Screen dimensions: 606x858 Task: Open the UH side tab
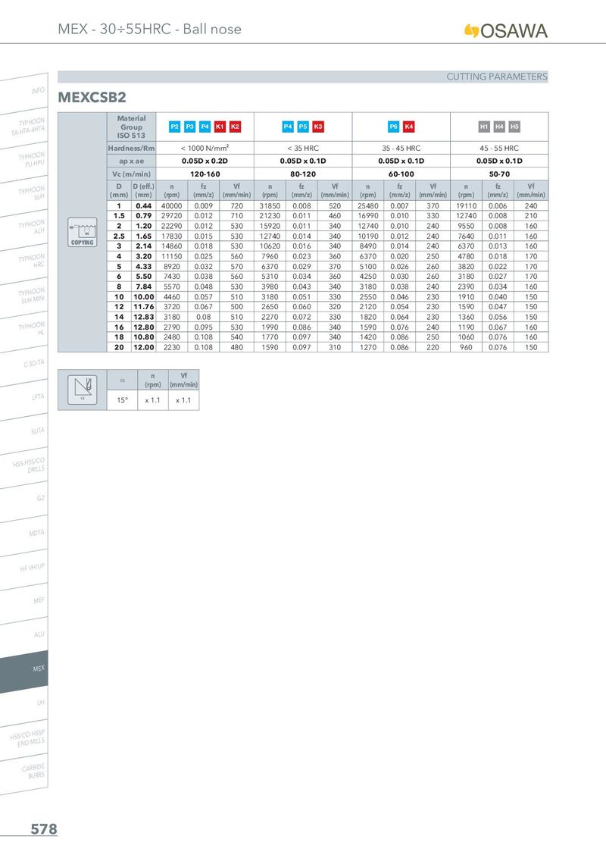[x=24, y=704]
